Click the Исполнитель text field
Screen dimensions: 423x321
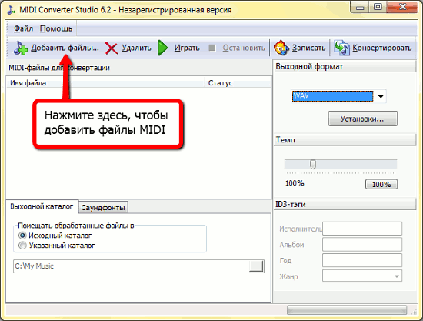362,229
